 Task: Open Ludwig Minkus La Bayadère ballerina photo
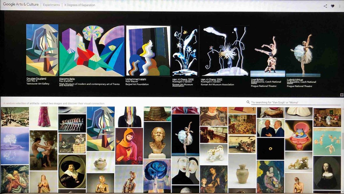coord(303,55)
